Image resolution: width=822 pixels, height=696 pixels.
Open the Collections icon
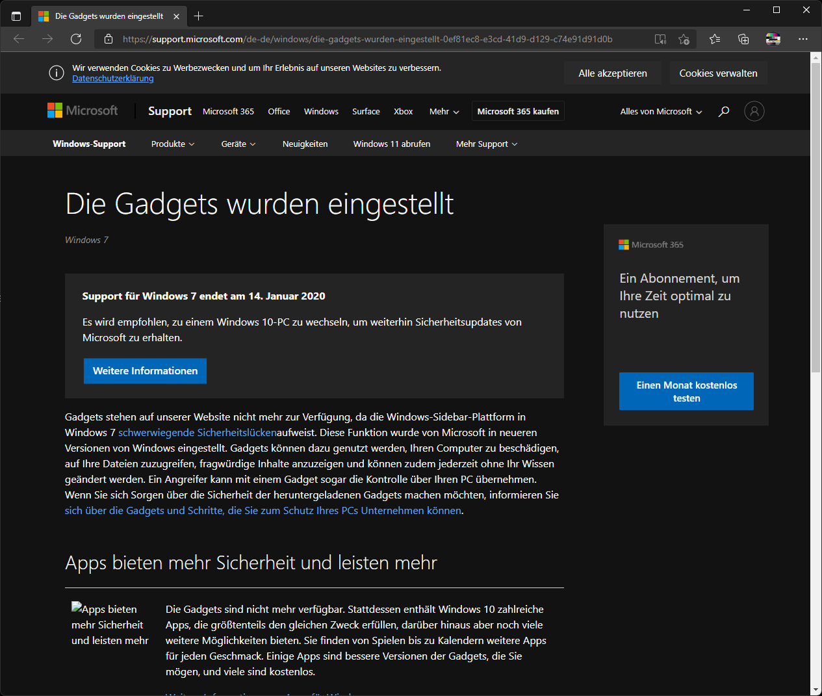point(743,39)
